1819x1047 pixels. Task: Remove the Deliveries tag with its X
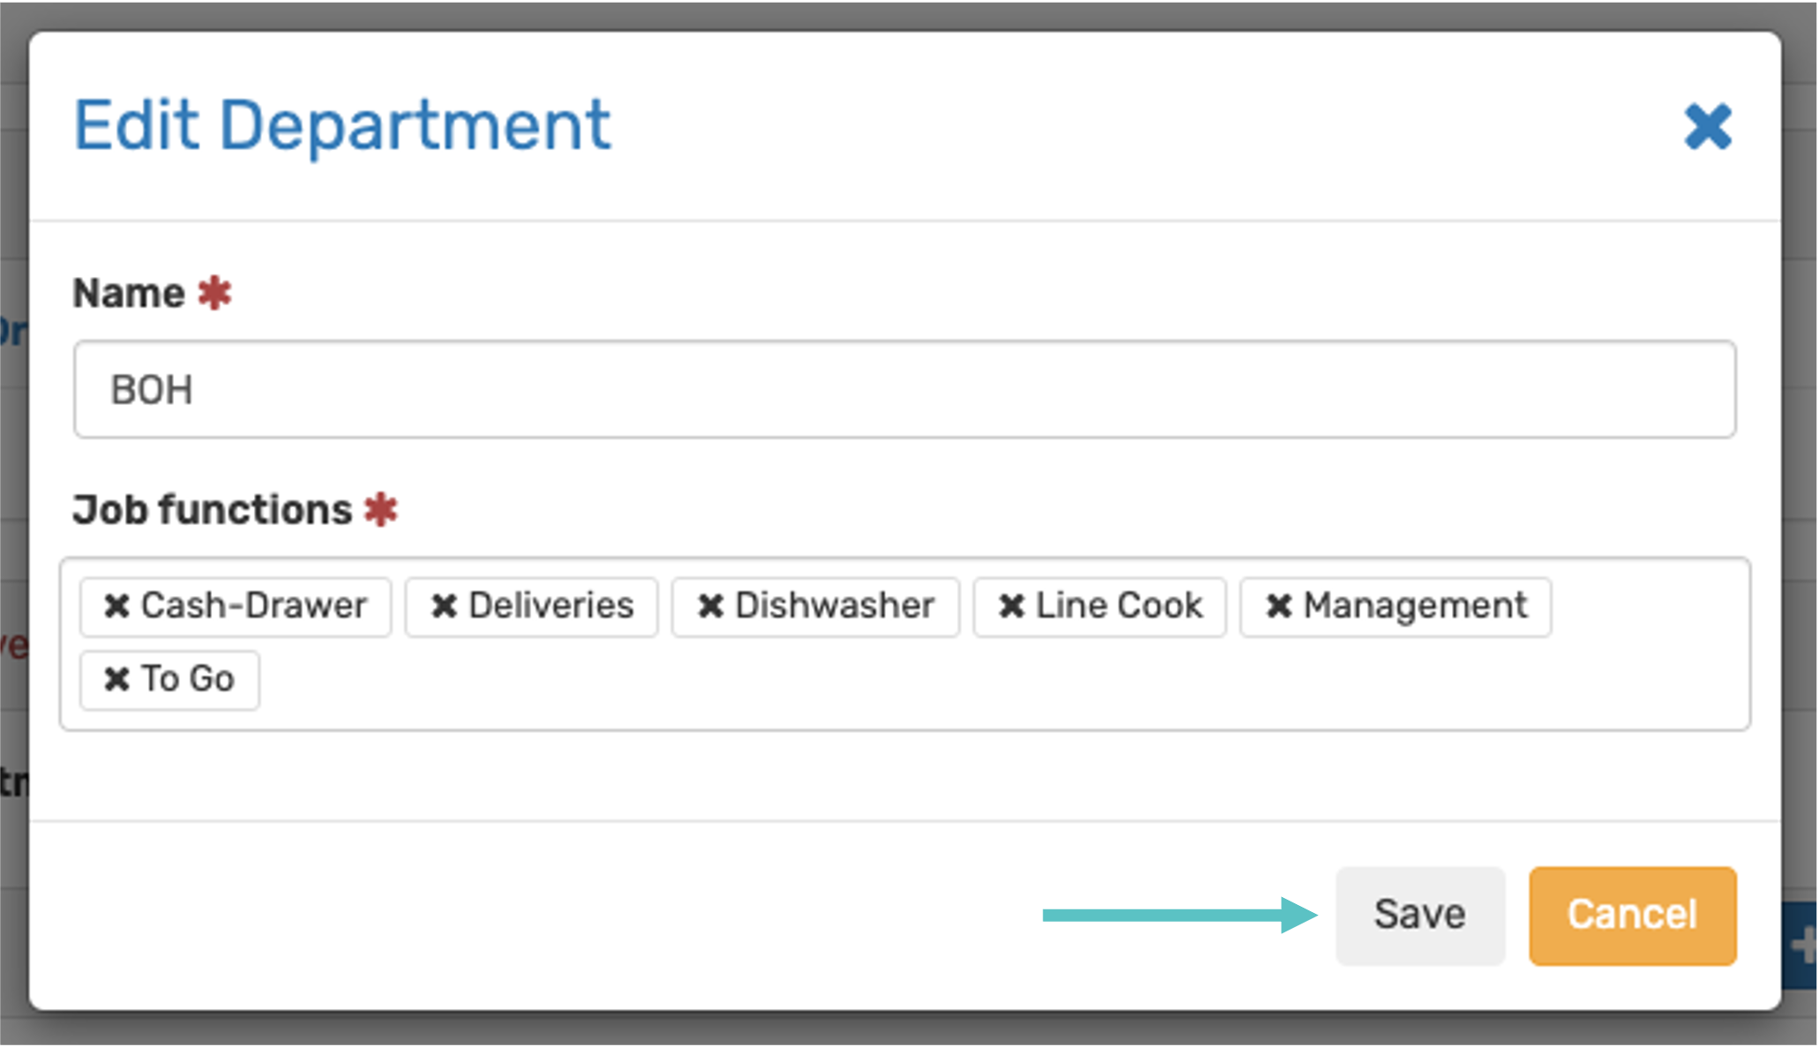click(x=444, y=606)
